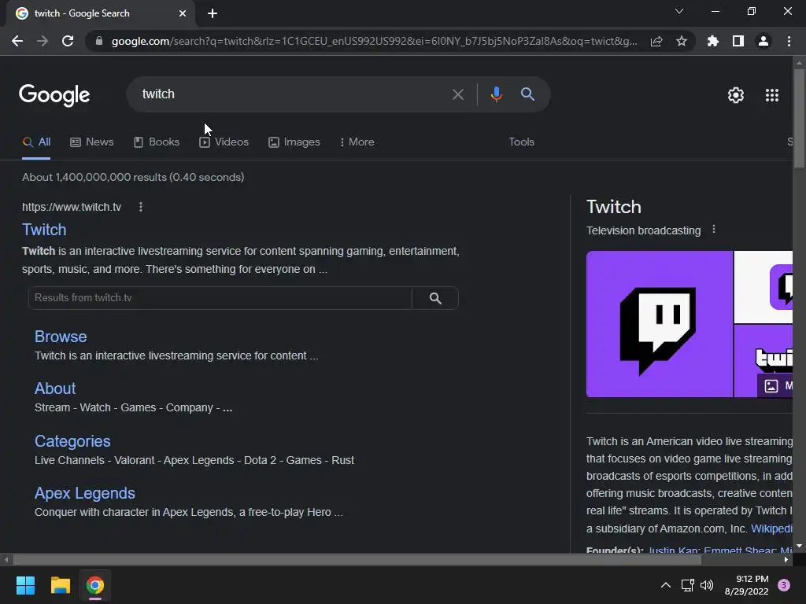Screen dimensions: 806x604
Task: Open the Extensions puzzle icon
Action: 713,41
